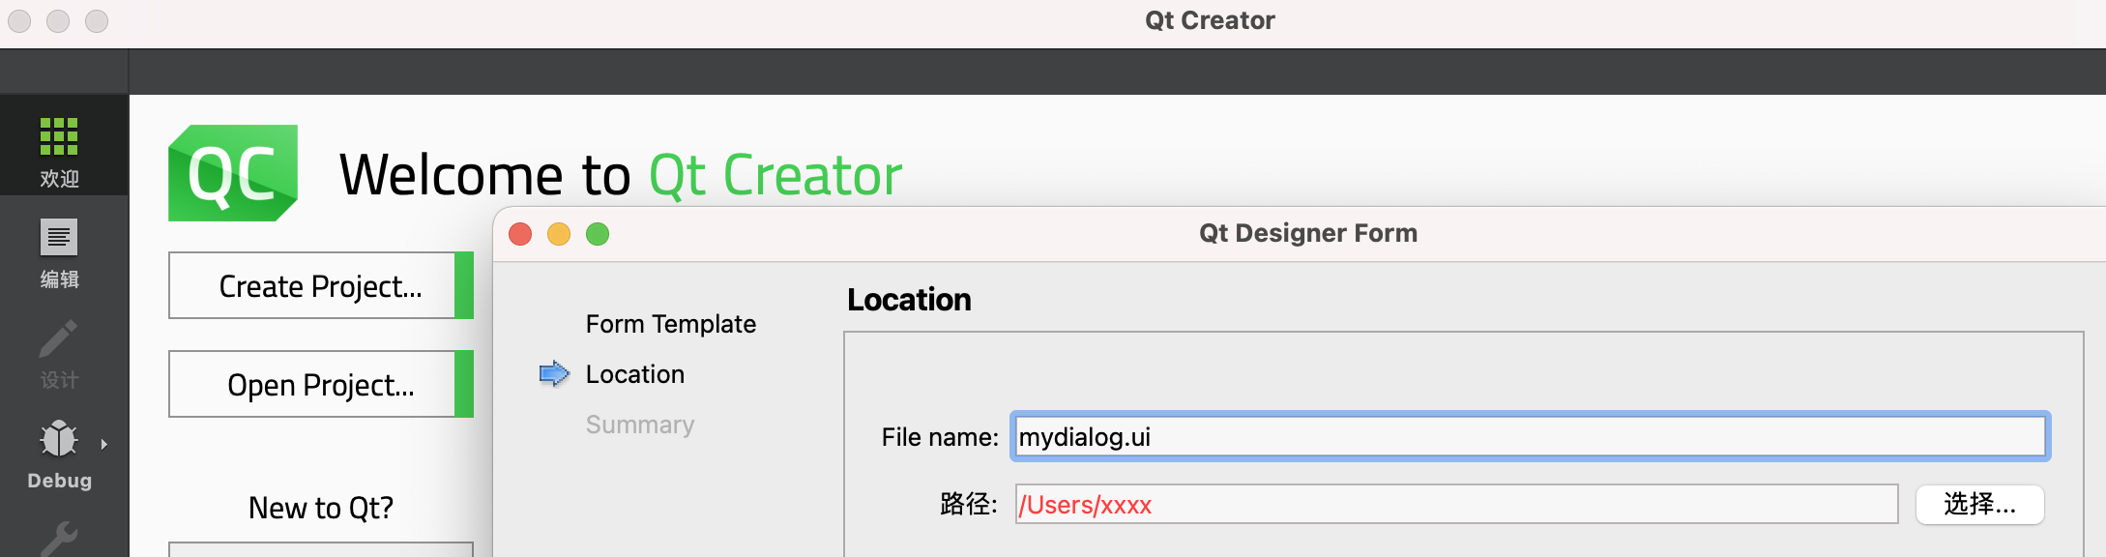Select the Location wizard step

pos(635,374)
